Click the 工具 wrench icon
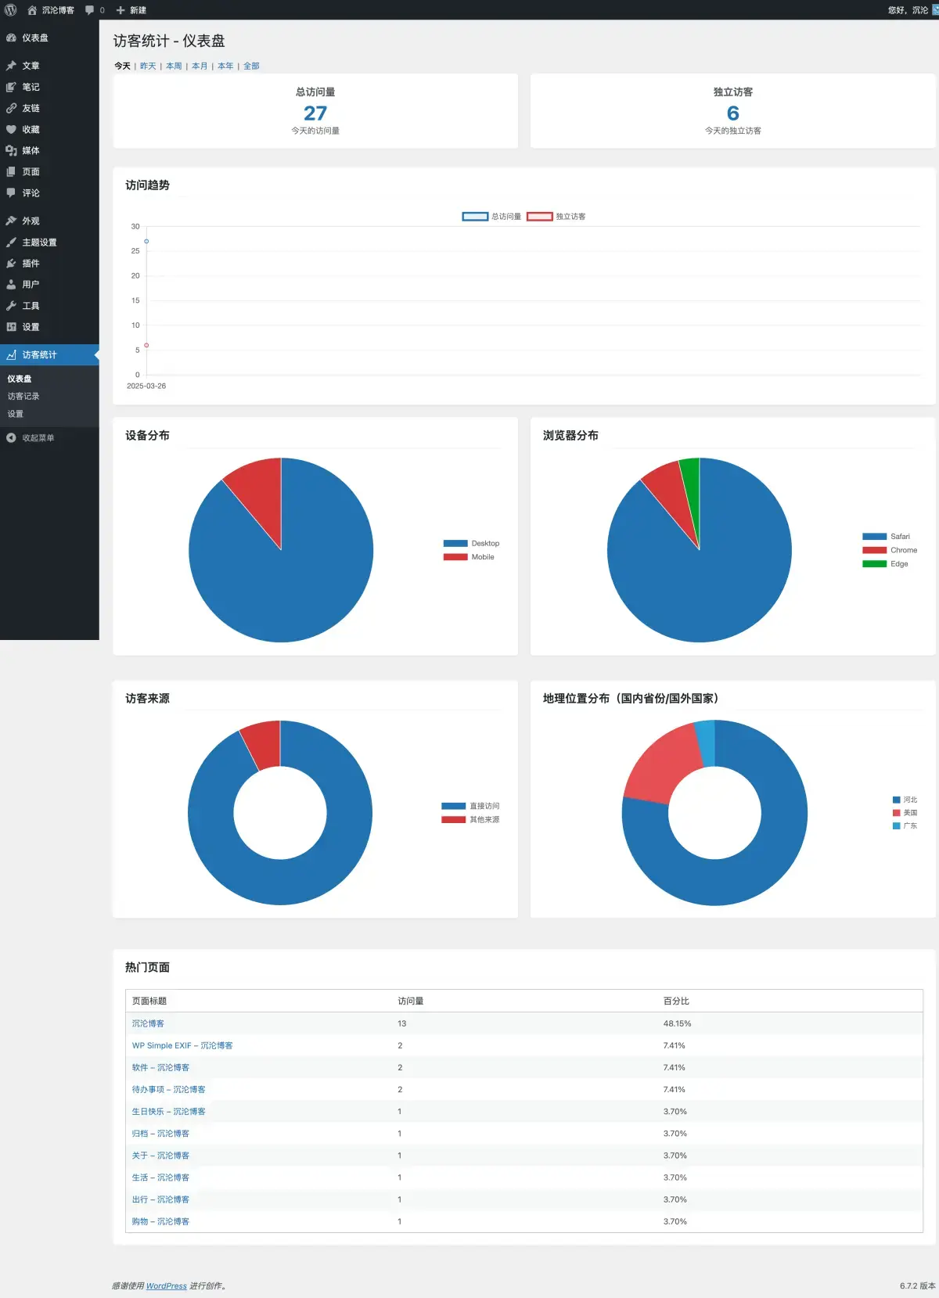This screenshot has width=939, height=1298. point(11,306)
